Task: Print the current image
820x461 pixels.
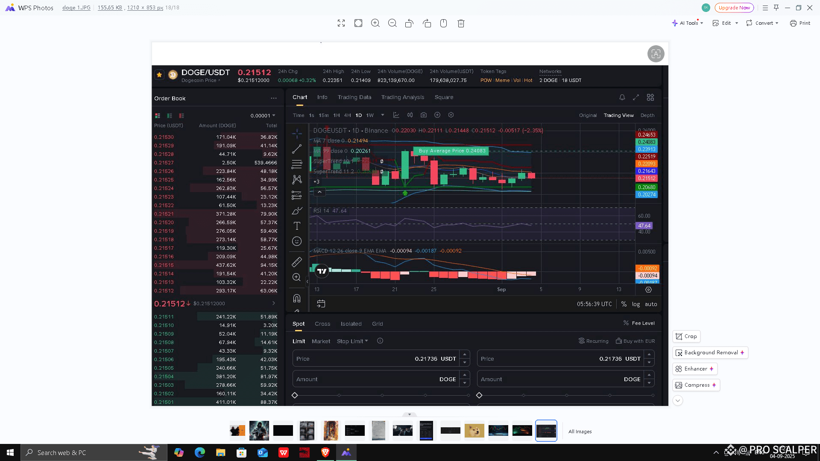Action: click(800, 23)
